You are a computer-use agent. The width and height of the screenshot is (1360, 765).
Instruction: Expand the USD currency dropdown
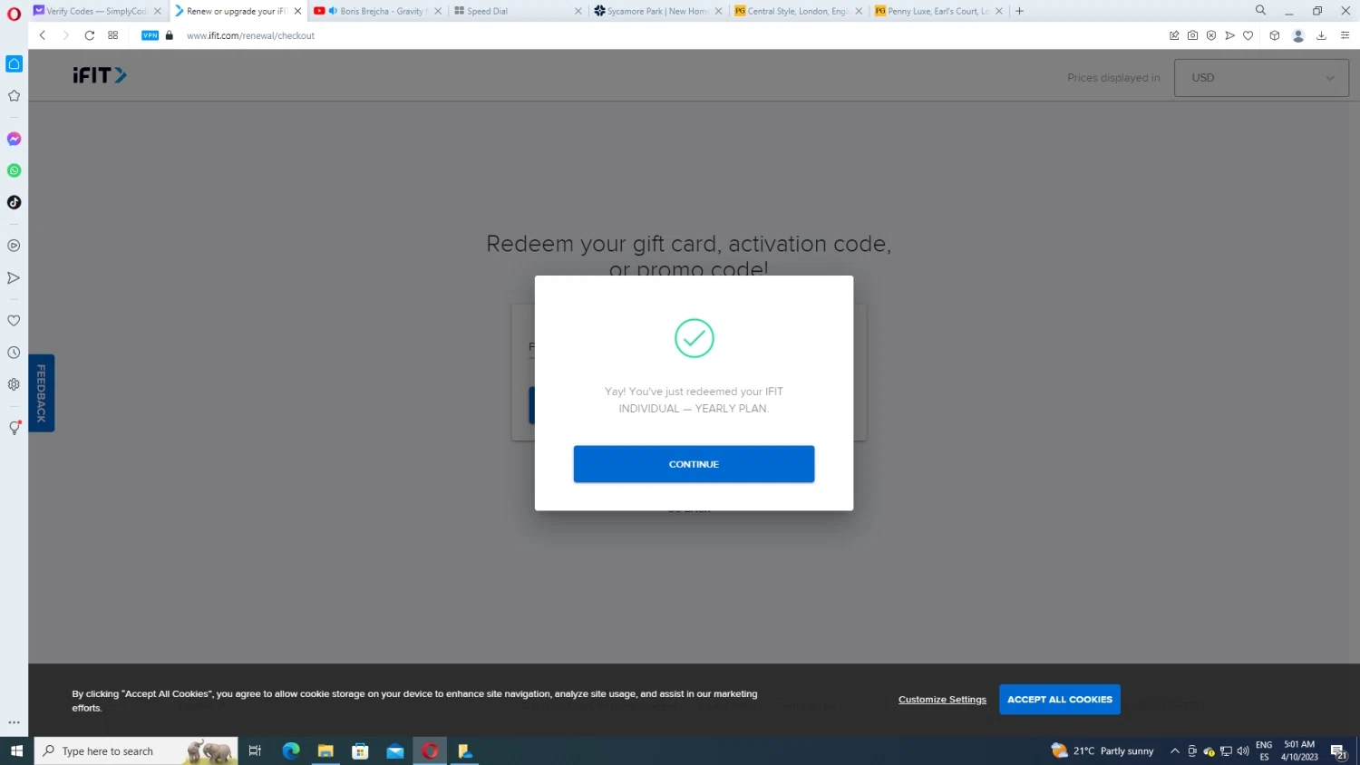point(1261,78)
